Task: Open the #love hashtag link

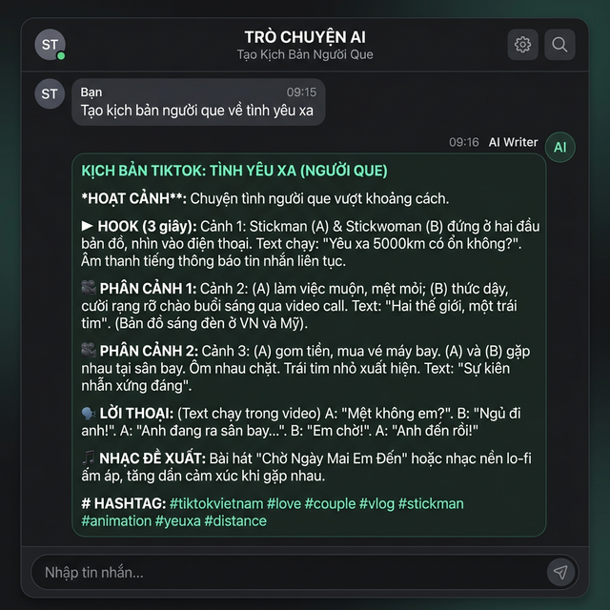Action: coord(283,503)
